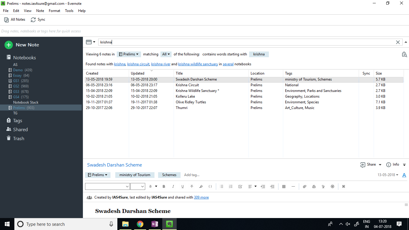Open the text color picker
409x230 pixels.
click(156, 187)
